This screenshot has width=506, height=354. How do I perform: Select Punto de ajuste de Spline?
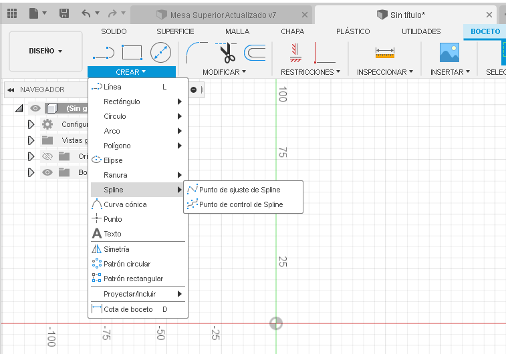[243, 190]
